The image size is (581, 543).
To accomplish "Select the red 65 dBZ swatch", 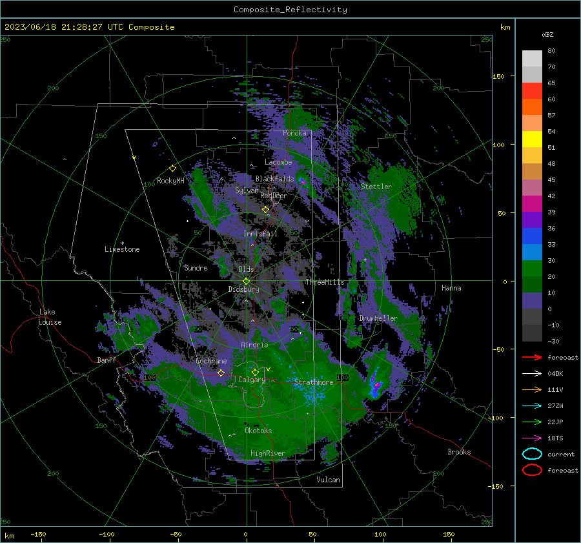I will point(532,90).
